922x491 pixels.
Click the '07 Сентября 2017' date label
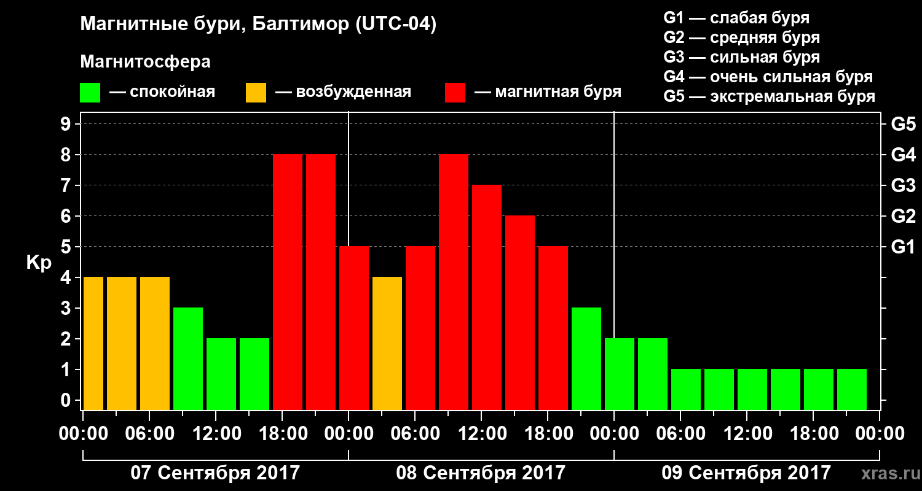[x=215, y=473]
